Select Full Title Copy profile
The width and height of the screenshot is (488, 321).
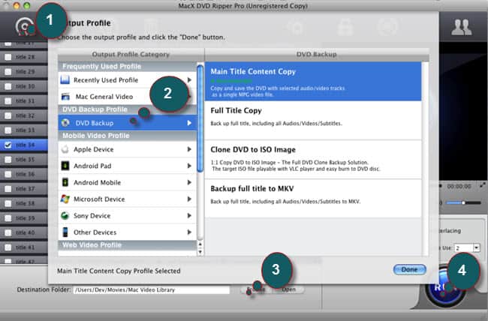click(313, 120)
